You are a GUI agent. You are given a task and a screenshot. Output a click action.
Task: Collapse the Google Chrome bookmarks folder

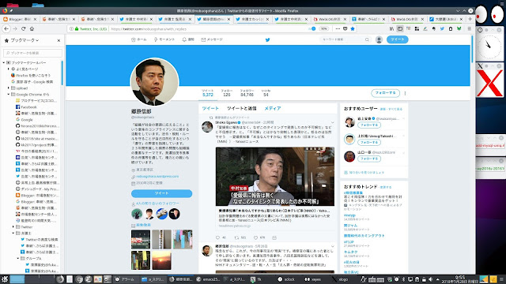[9, 95]
